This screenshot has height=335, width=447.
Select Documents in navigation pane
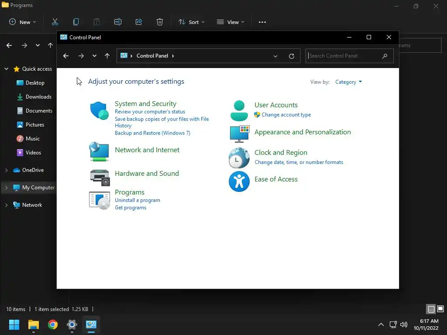coord(34,111)
